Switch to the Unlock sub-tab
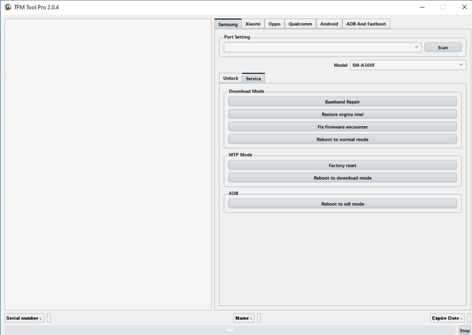 coord(231,78)
